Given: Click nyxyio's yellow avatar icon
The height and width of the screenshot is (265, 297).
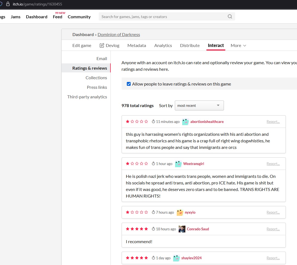Looking at the screenshot, I should click(x=180, y=212).
